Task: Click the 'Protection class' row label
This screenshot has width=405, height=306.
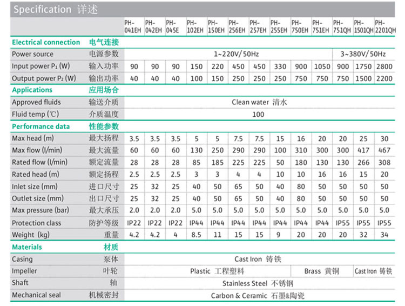Action: point(36,223)
